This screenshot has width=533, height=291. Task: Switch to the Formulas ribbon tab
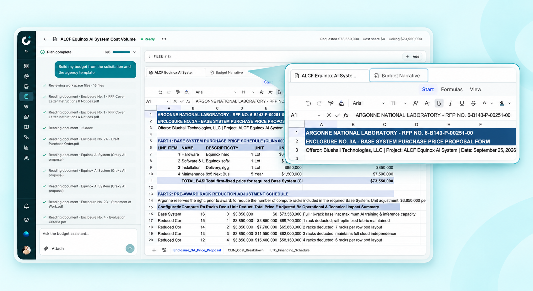pyautogui.click(x=452, y=90)
